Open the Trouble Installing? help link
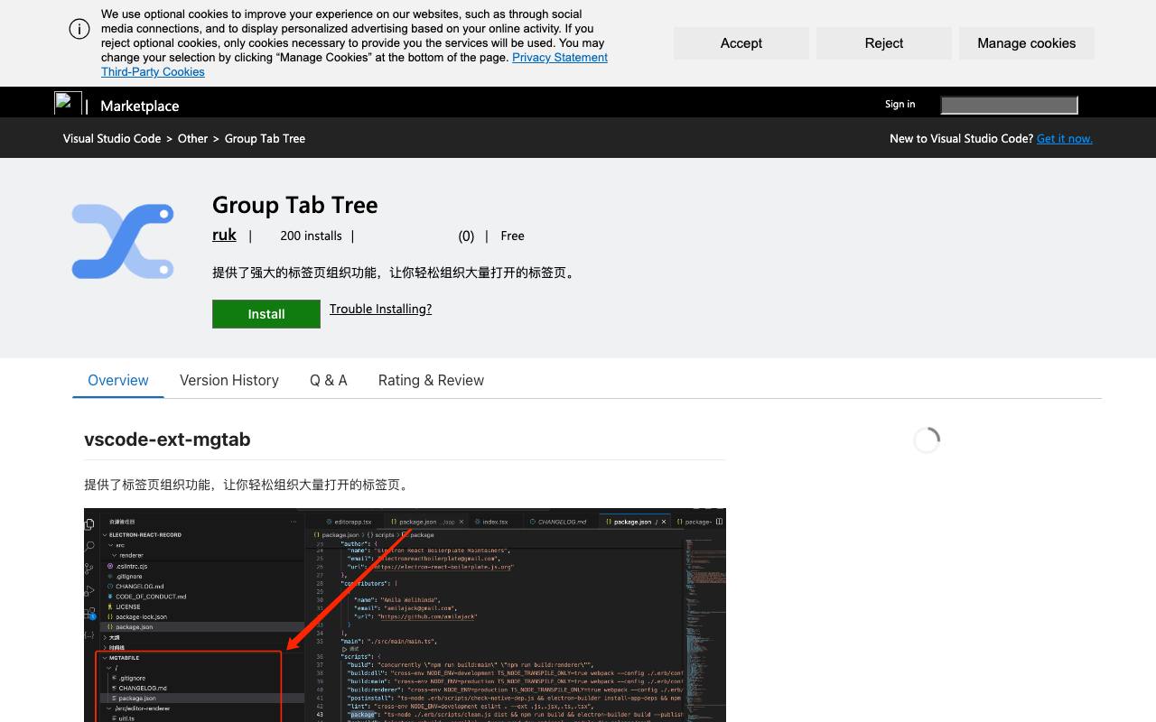 tap(380, 309)
